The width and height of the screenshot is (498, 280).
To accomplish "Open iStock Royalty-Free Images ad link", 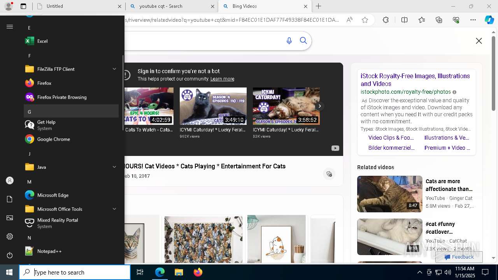I will pos(415,80).
